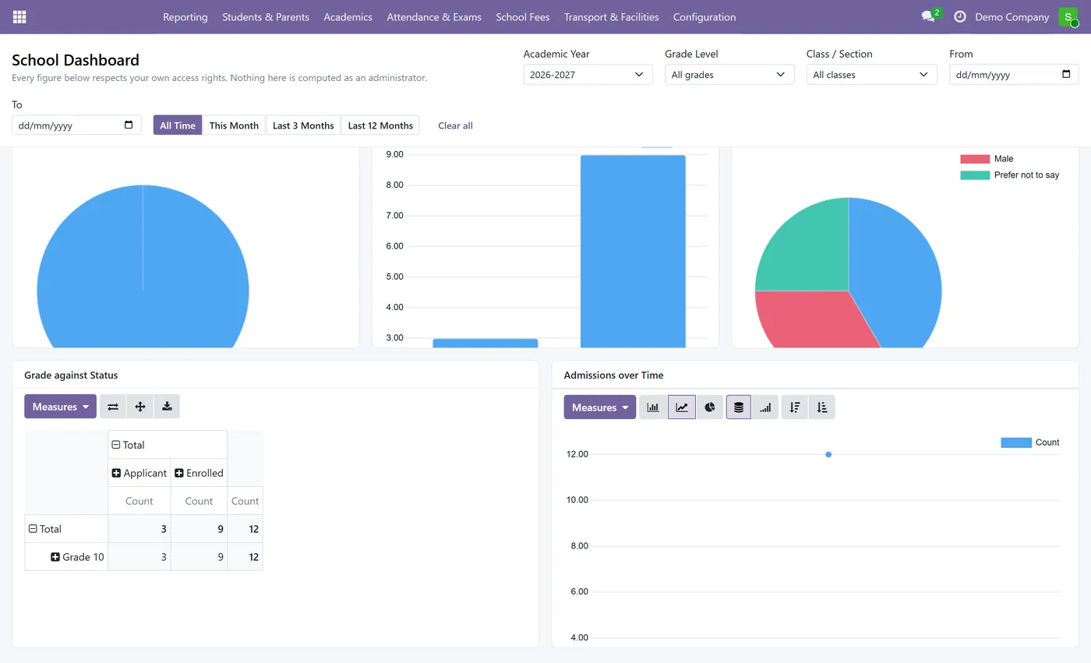Viewport: 1091px width, 663px height.
Task: Click the data point on the Admissions line
Action: 828,454
